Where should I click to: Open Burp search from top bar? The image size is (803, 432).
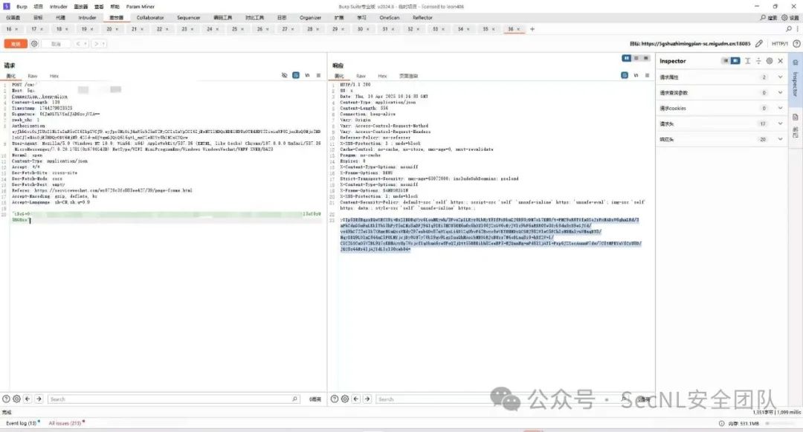pos(769,17)
